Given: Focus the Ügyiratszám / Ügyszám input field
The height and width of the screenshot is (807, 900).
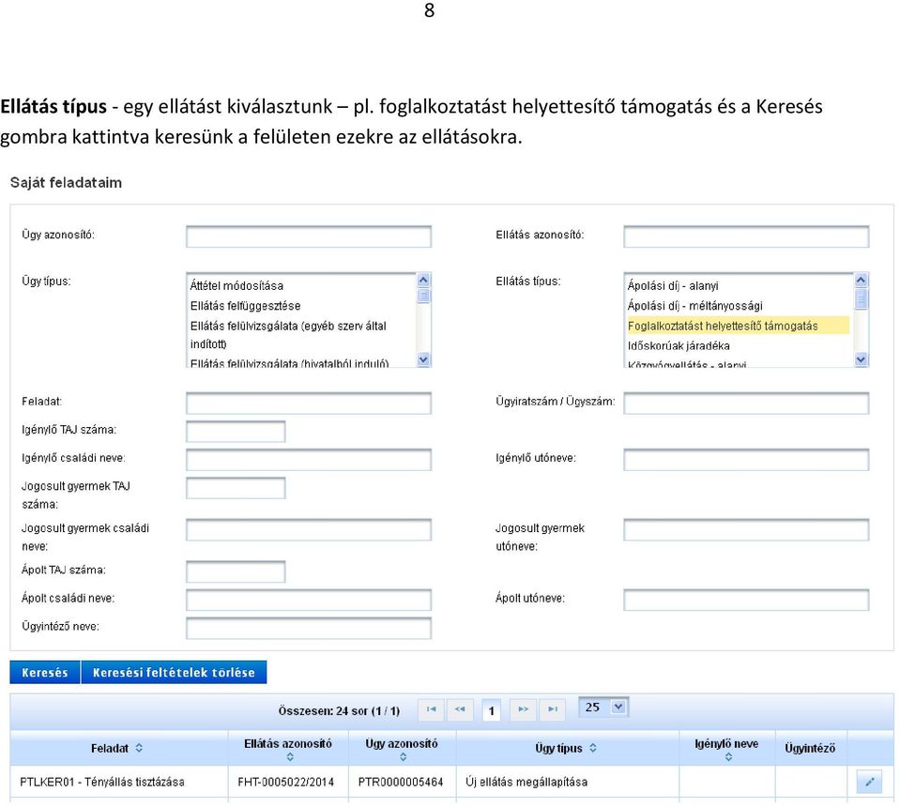Looking at the screenshot, I should 746,403.
